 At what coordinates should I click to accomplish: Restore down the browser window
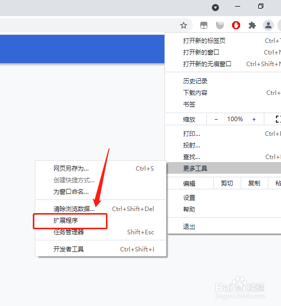click(x=261, y=6)
